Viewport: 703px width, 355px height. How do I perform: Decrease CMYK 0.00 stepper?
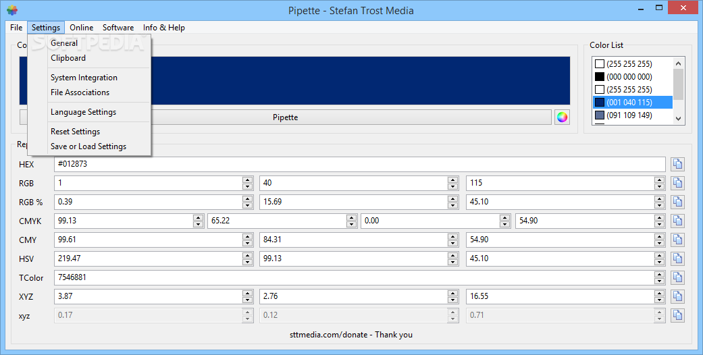coord(505,225)
